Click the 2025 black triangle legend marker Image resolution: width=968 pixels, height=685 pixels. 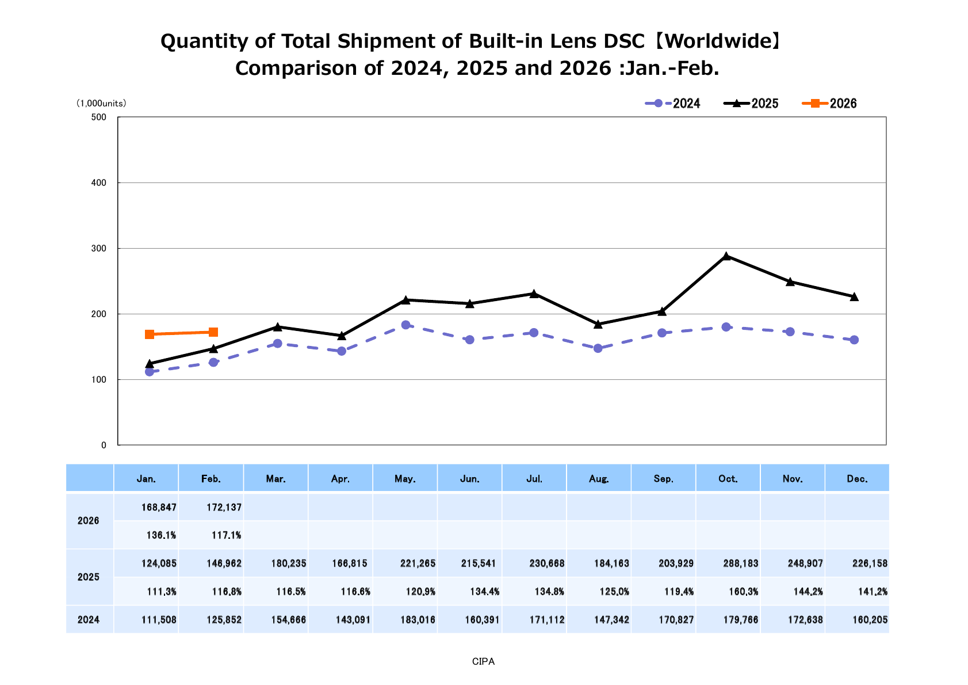point(737,104)
